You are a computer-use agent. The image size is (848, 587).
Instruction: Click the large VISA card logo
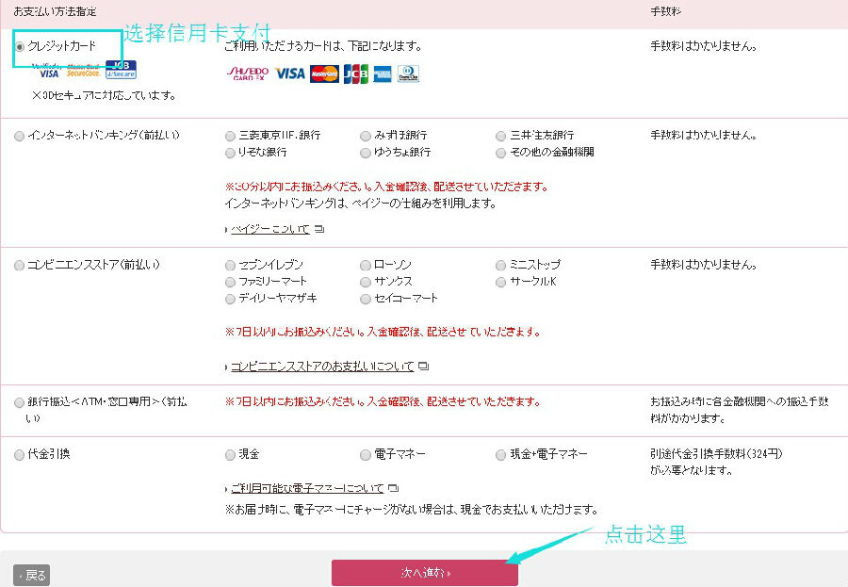click(290, 73)
